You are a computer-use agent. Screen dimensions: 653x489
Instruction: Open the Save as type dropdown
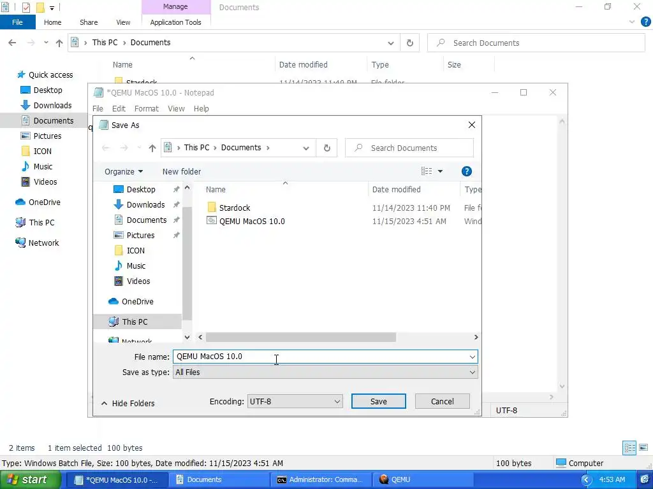(325, 372)
